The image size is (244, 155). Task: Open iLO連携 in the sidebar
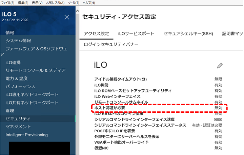(x=13, y=63)
